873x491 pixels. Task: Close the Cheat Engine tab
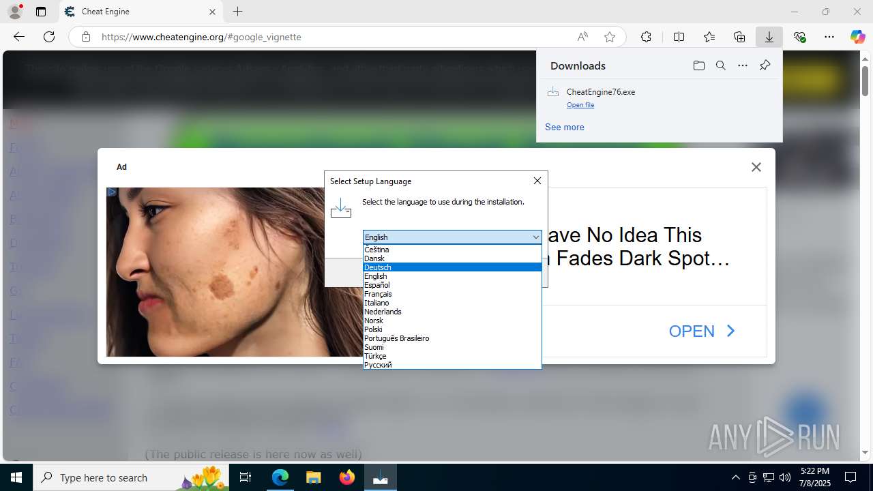212,12
